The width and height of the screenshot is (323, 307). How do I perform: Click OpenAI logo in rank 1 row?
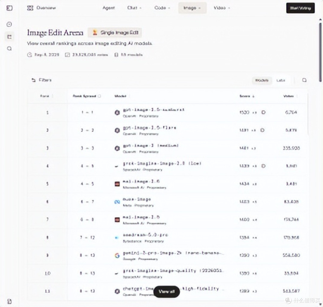pos(117,113)
